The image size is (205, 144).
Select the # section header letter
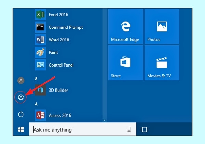click(x=36, y=79)
